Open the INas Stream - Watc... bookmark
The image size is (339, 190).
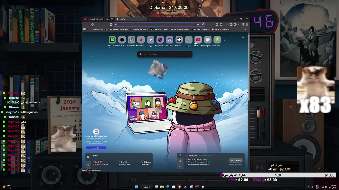coord(160,29)
